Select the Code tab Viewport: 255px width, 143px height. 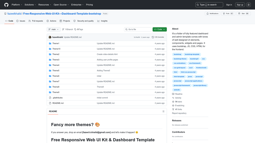pos(9,21)
